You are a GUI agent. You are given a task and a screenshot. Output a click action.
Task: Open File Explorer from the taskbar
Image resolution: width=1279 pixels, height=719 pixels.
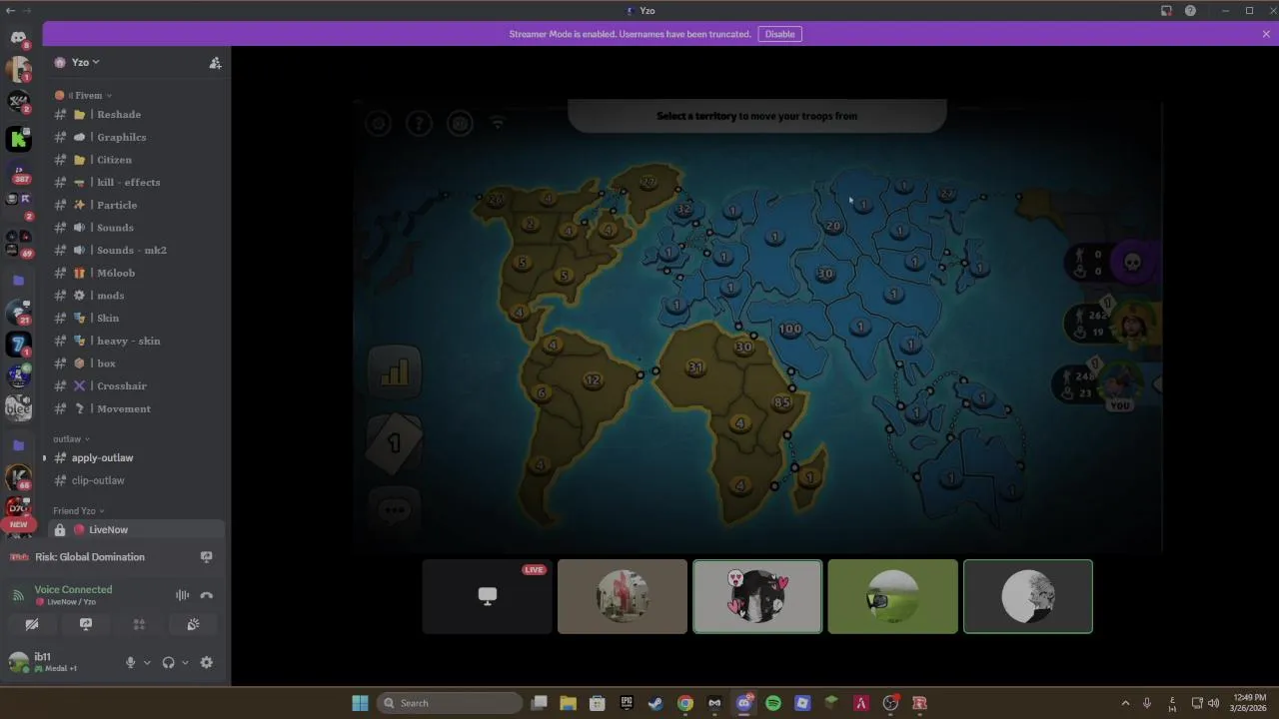(x=568, y=703)
